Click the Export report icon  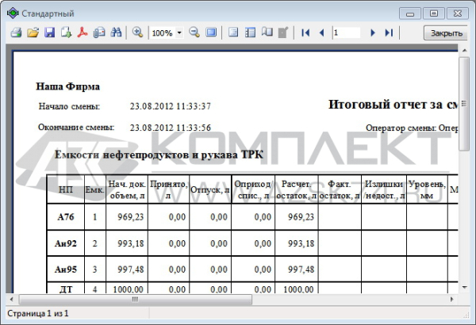pyautogui.click(x=66, y=32)
